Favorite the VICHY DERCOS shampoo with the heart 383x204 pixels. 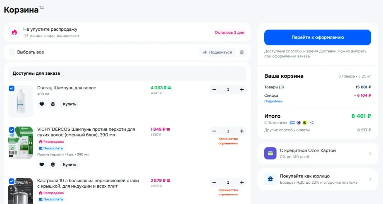(x=42, y=164)
